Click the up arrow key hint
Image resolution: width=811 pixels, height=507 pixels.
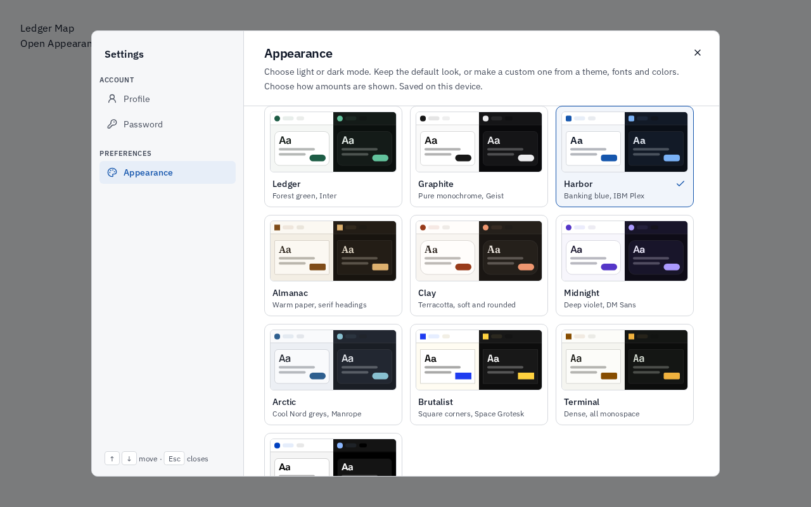112,458
